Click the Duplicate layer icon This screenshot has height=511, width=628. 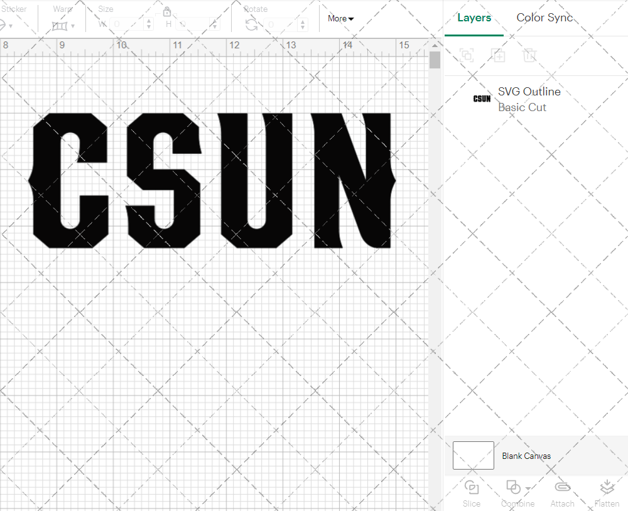499,55
